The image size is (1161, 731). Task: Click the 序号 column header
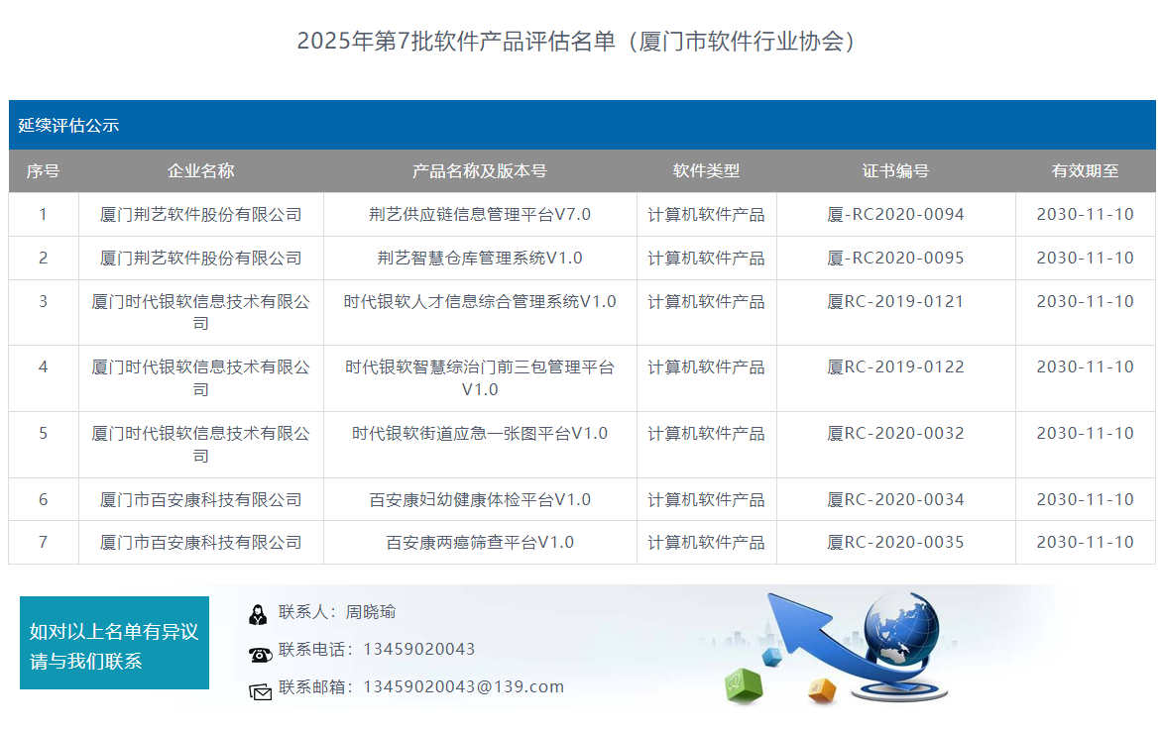click(43, 171)
